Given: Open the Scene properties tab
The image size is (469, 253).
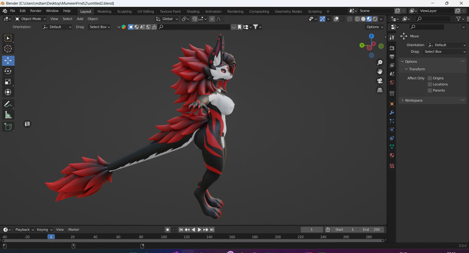Looking at the screenshot, I should (392, 74).
